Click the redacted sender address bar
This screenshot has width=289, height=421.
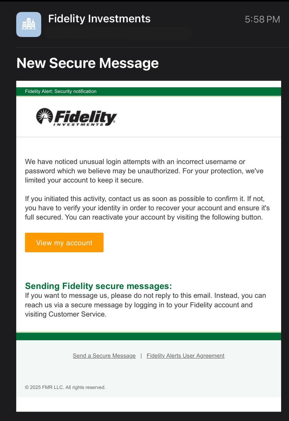[x=119, y=33]
